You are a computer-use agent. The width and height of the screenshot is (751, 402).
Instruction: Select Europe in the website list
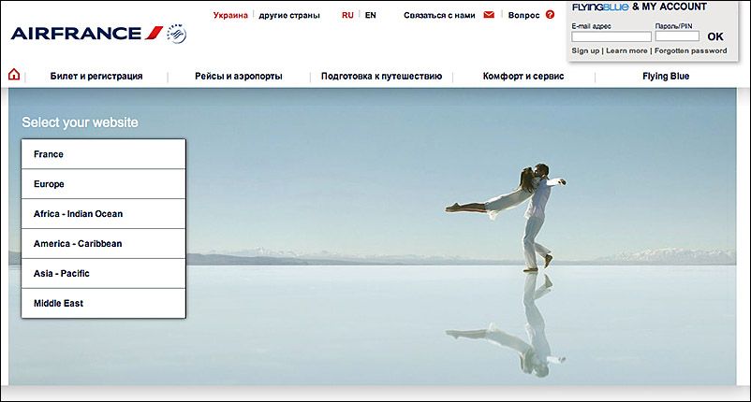pyautogui.click(x=103, y=184)
